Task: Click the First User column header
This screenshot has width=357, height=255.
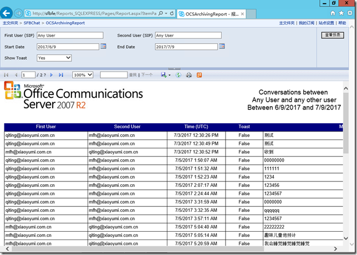Action: pos(46,127)
